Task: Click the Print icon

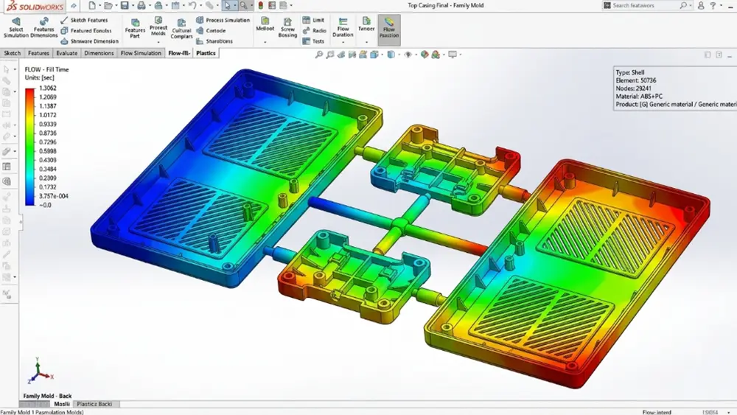Action: tap(141, 6)
